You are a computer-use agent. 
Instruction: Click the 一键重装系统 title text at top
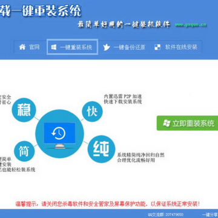click(x=41, y=10)
